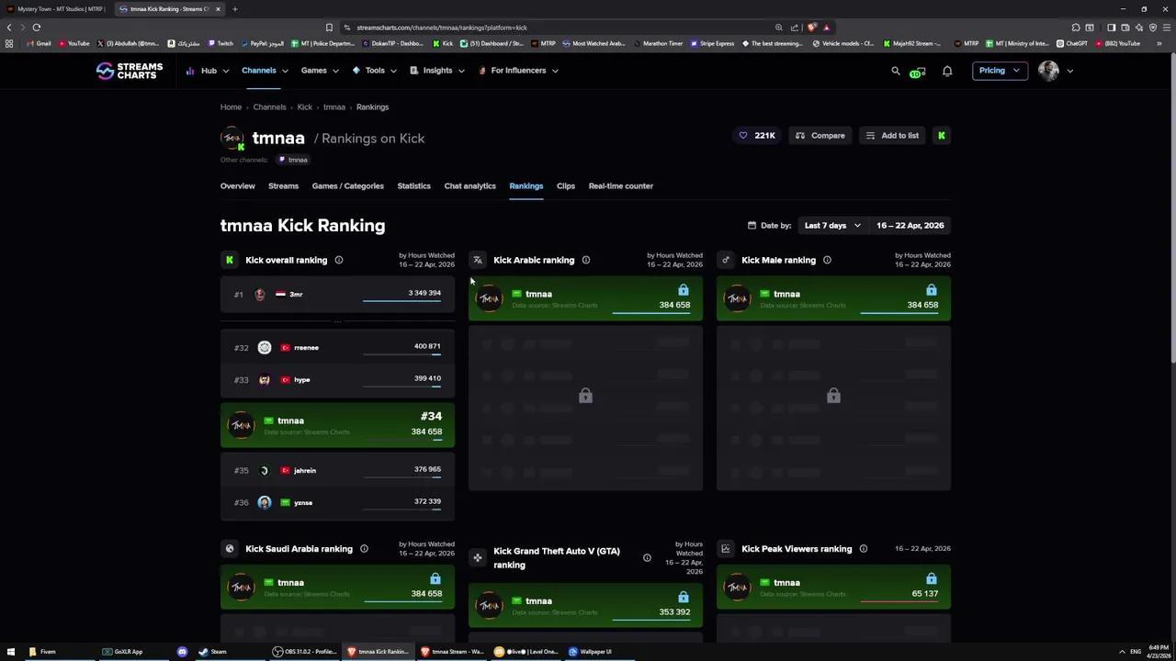Open the search magnifier icon

pos(896,71)
